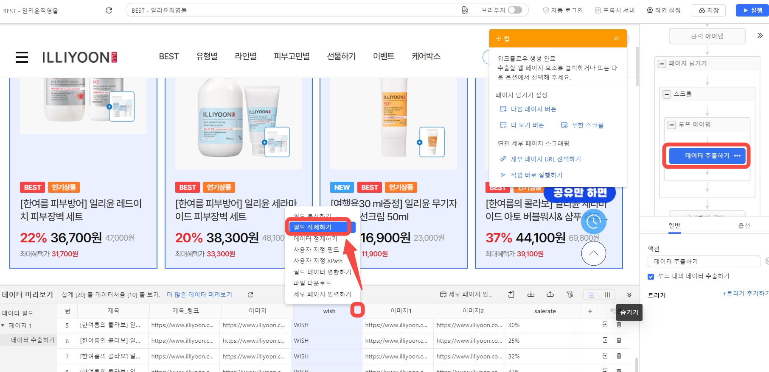Click the reload page icon beside the task name
This screenshot has width=769, height=372.
point(109,10)
